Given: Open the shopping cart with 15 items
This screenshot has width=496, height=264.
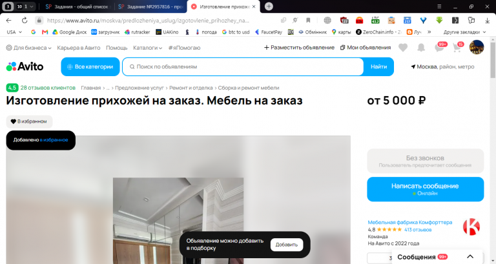Looking at the screenshot, I should click(x=458, y=47).
